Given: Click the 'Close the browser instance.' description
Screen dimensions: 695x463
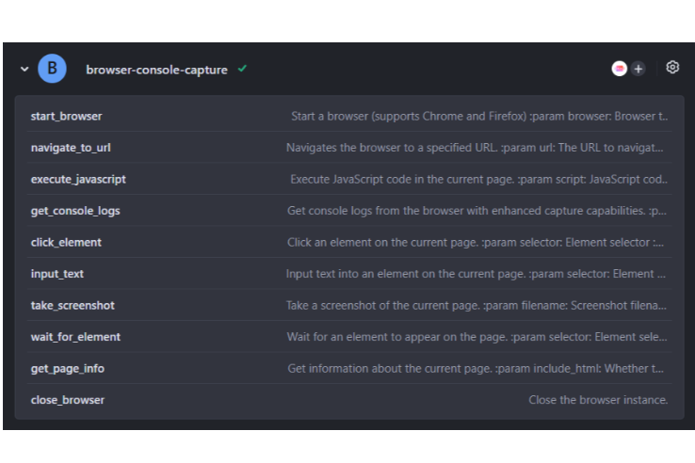Looking at the screenshot, I should pyautogui.click(x=598, y=400).
